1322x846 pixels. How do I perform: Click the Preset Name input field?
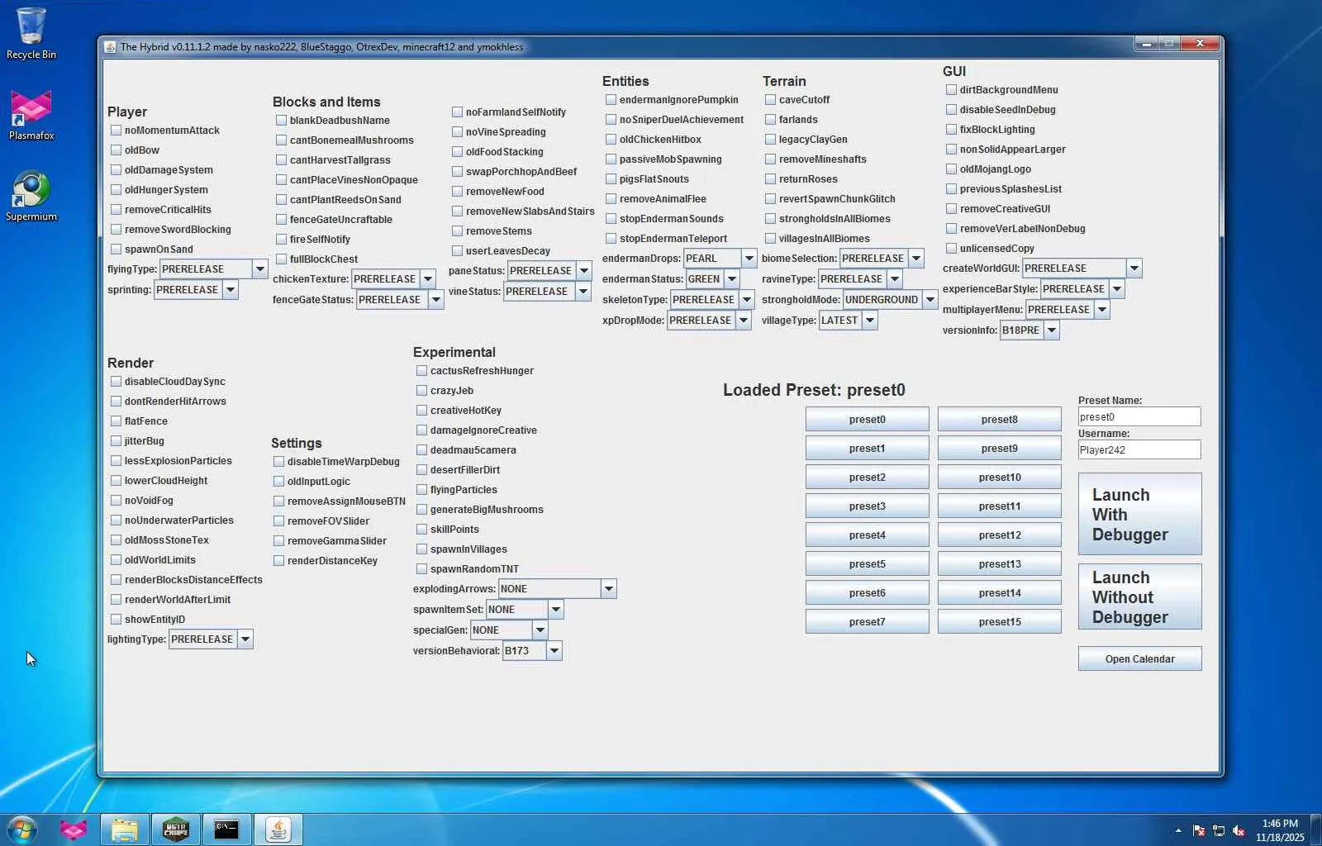pos(1139,417)
